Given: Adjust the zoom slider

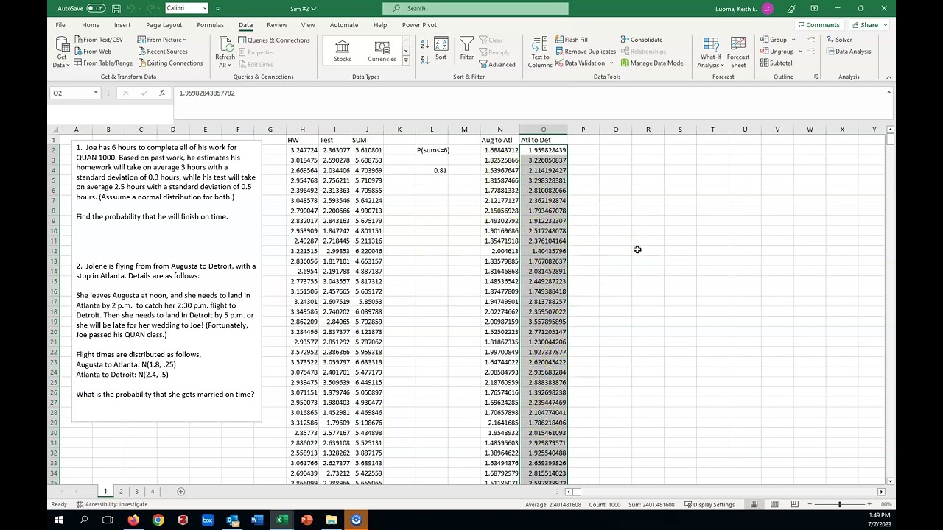Looking at the screenshot, I should [839, 504].
